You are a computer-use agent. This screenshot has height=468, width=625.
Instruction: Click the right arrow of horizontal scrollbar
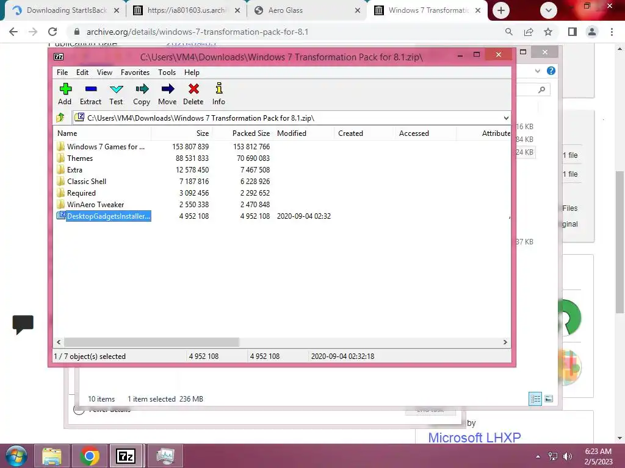(x=505, y=342)
